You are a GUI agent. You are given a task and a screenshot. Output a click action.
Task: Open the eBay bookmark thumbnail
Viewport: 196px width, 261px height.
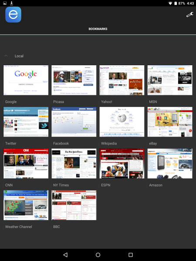click(170, 122)
